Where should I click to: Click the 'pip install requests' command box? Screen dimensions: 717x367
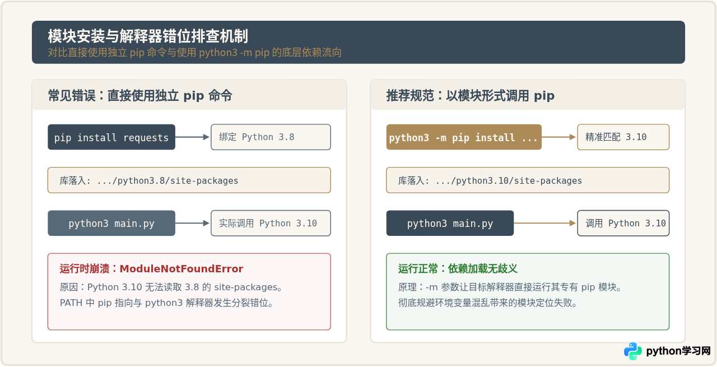click(111, 137)
